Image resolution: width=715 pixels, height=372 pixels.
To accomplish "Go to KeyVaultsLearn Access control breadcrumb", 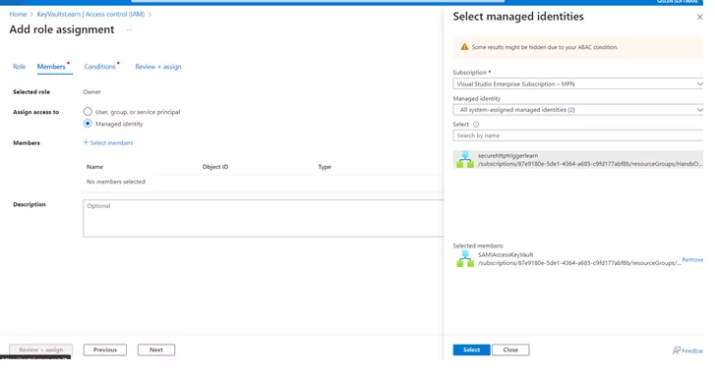I will click(90, 14).
